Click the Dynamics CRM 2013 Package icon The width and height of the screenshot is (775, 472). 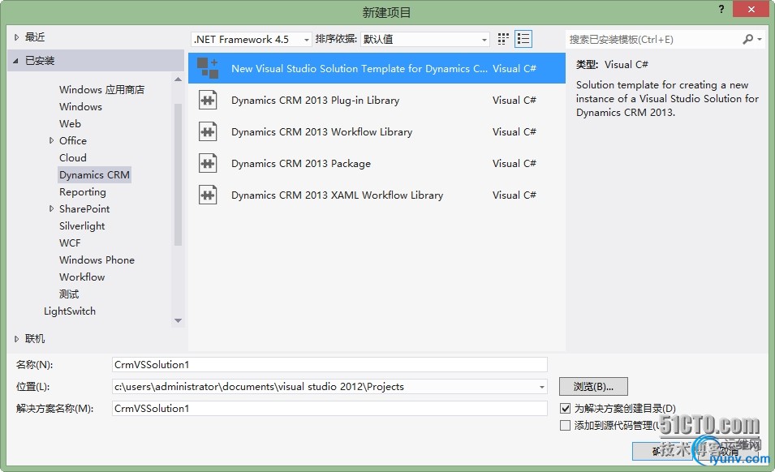pos(208,163)
